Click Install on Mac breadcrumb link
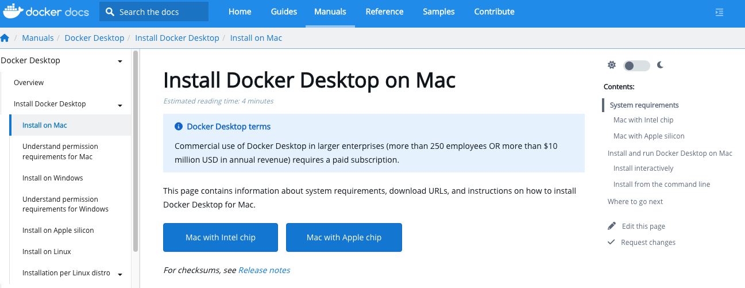The image size is (745, 288). [256, 38]
